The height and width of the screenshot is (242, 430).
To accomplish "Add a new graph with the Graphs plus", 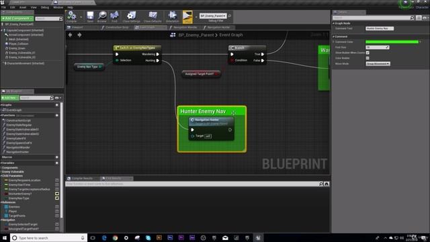I will click(x=57, y=105).
